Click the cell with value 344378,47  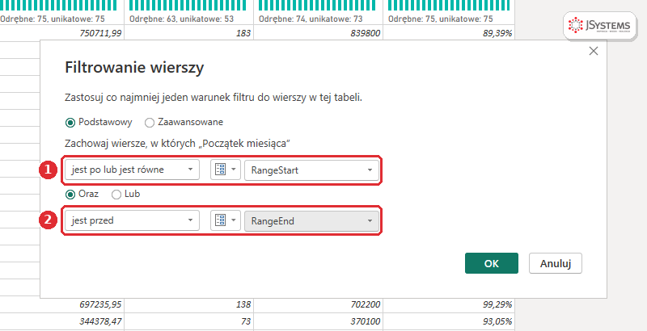click(62, 321)
